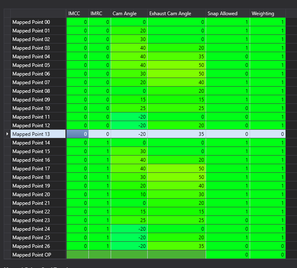Screen dimensions: 297x268
Task: Click the row indicator arrow beside Mapped Point 13
Action: [x=7, y=134]
